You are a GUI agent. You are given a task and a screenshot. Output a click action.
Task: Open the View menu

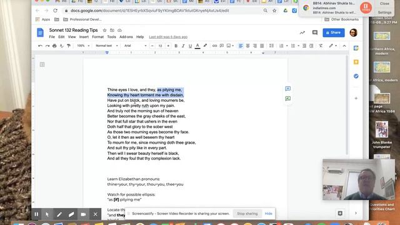(x=72, y=37)
